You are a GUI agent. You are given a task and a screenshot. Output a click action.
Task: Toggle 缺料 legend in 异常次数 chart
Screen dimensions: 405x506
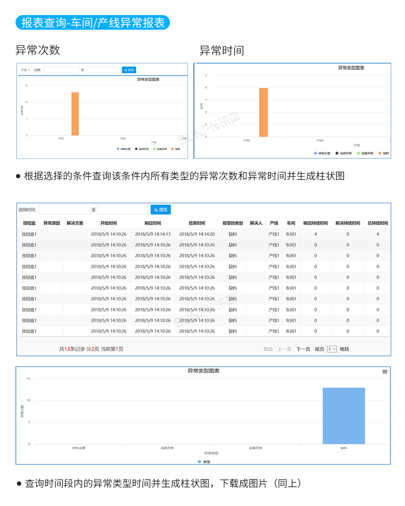pyautogui.click(x=176, y=149)
